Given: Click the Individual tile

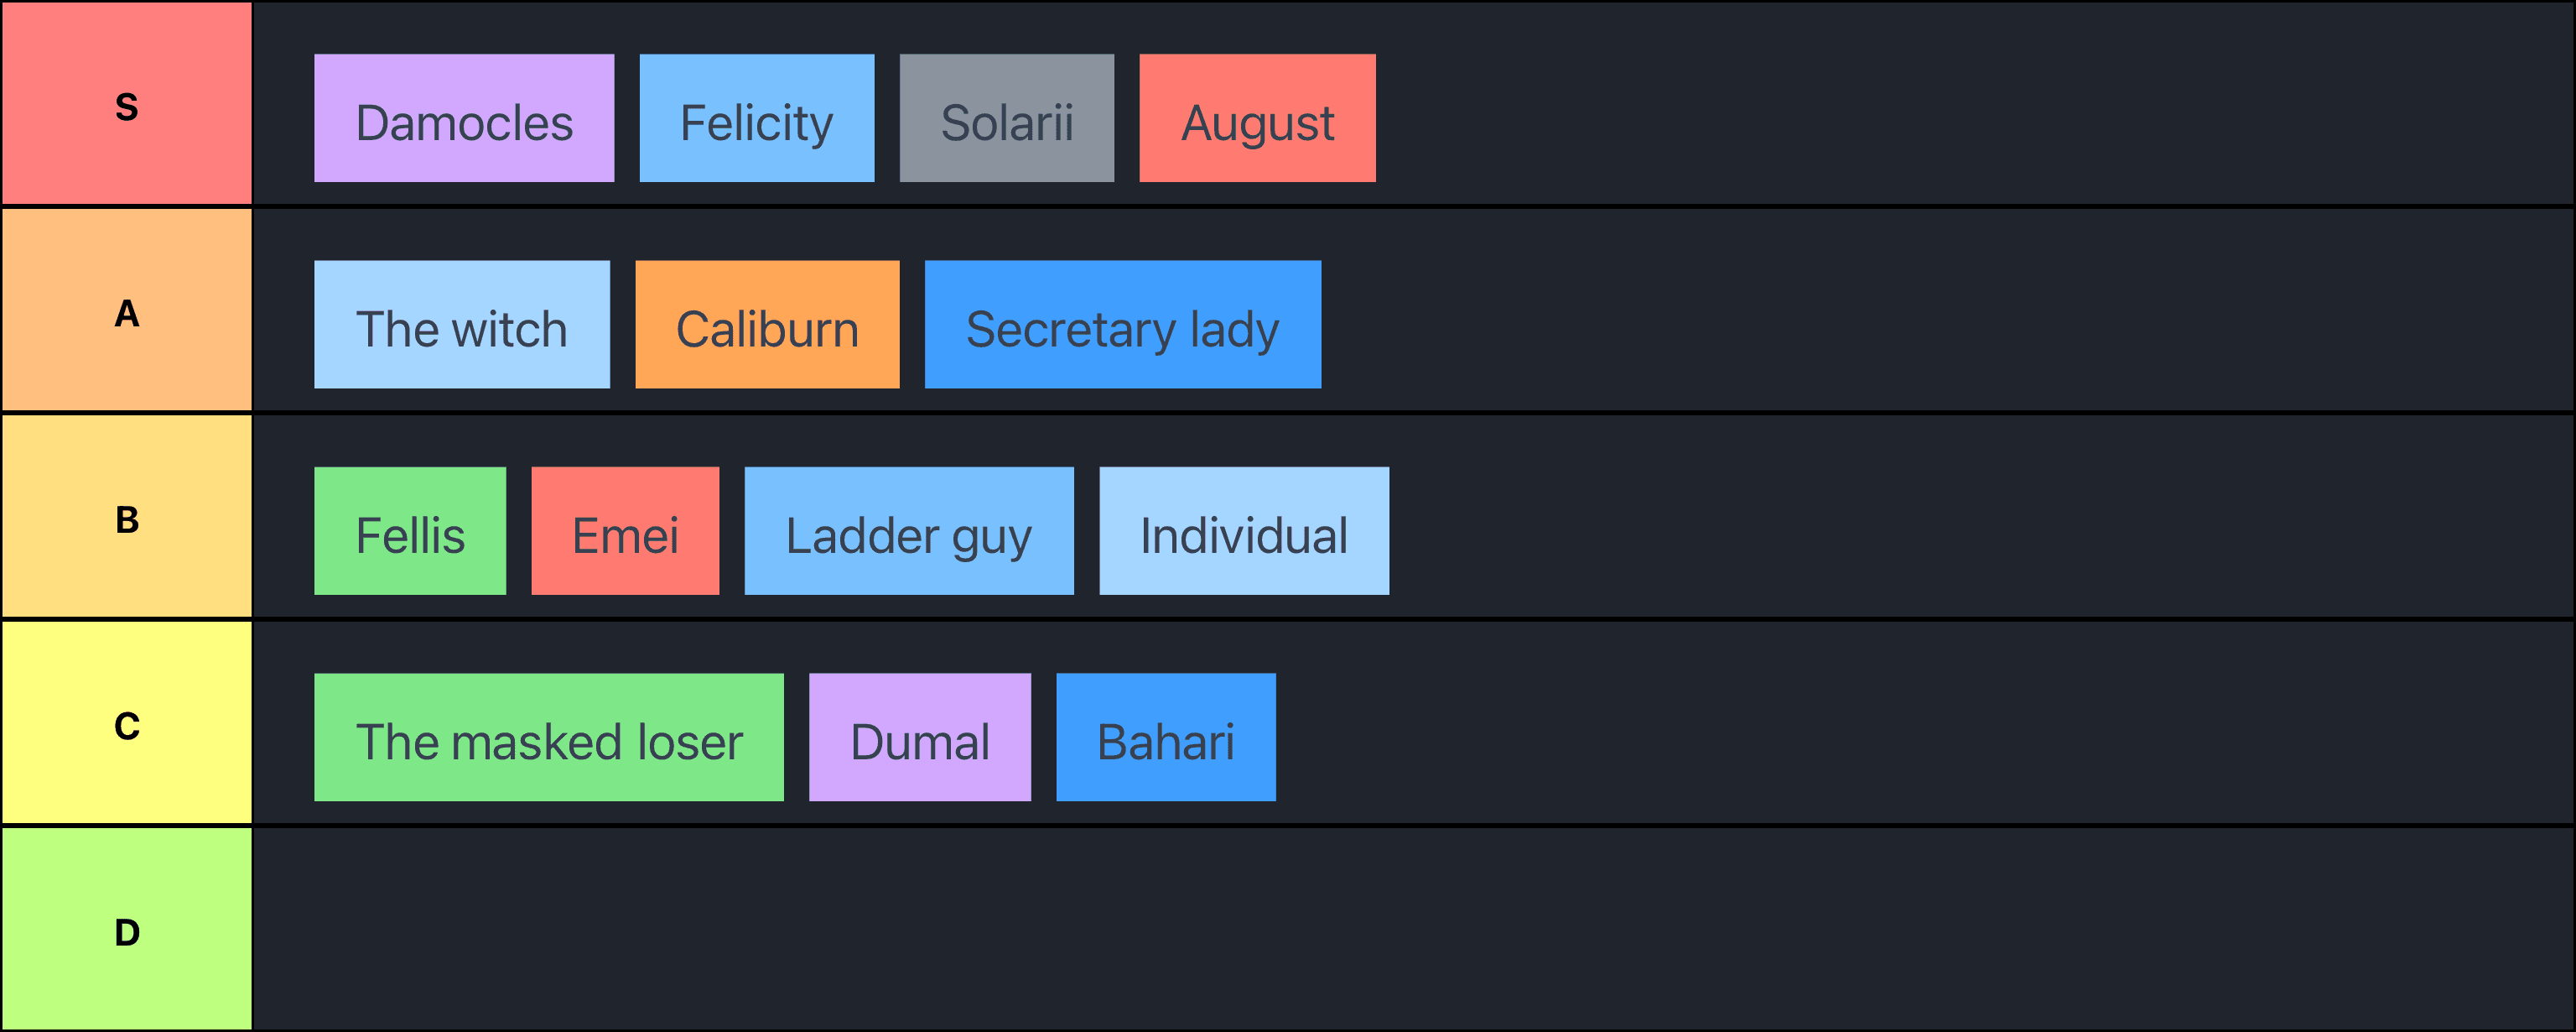Looking at the screenshot, I should click(1243, 530).
